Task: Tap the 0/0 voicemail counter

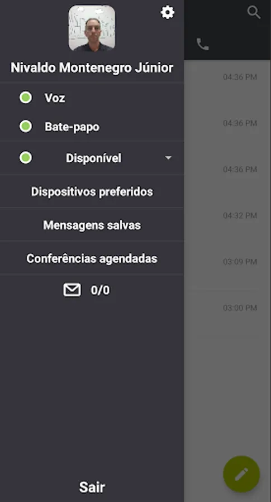Action: tap(100, 290)
